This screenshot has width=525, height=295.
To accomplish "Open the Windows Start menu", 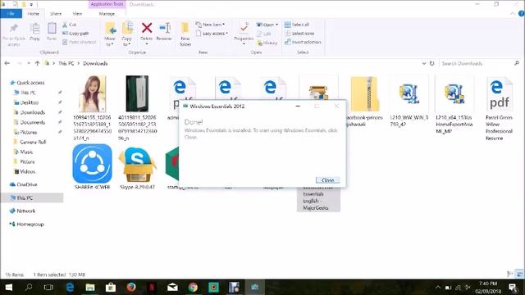I will [9, 287].
